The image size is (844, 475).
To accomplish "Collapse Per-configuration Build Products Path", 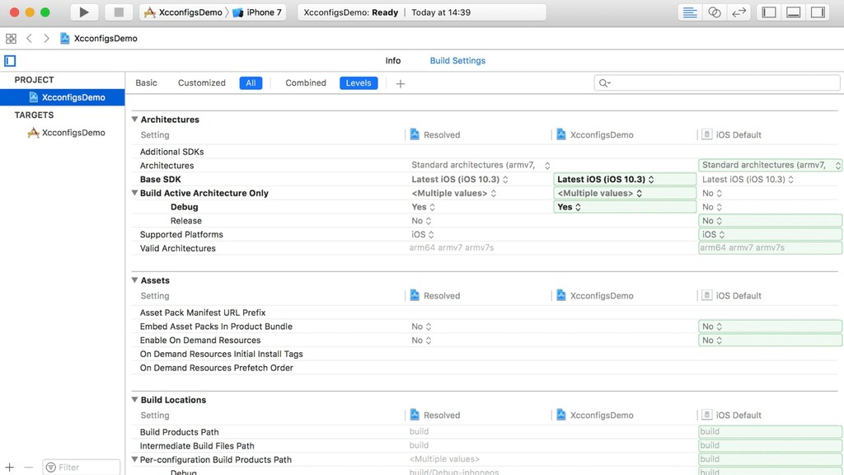I will (134, 459).
